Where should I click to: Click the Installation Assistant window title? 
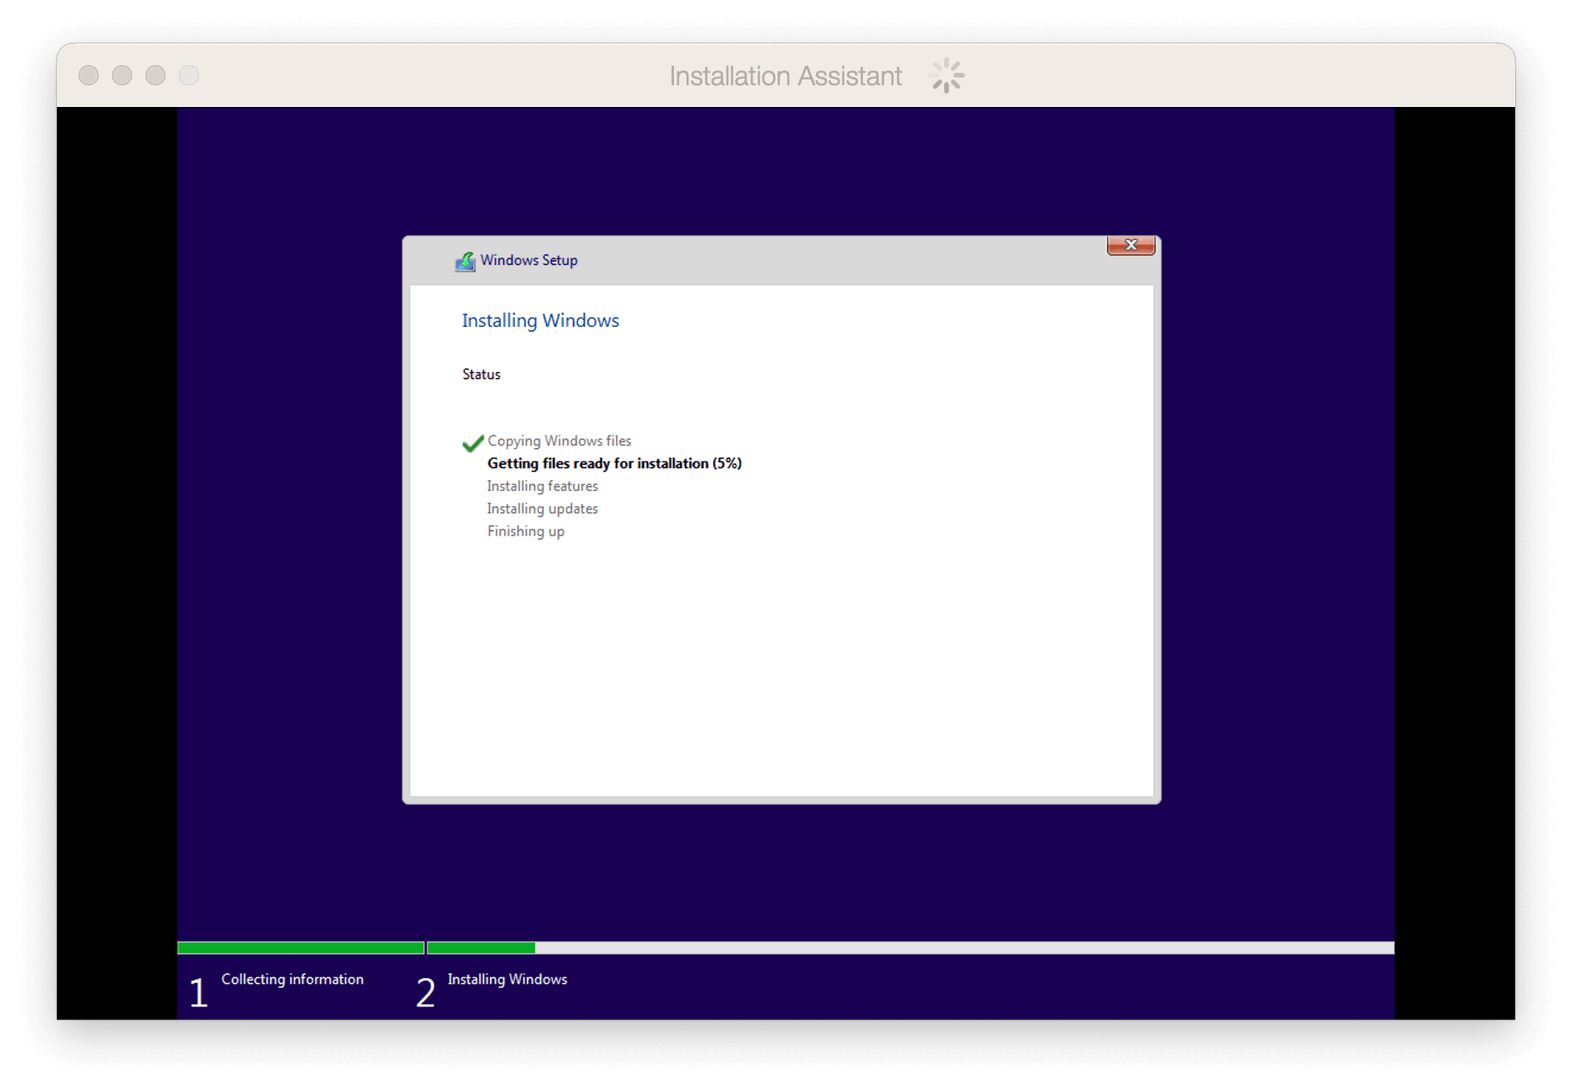pyautogui.click(x=785, y=76)
